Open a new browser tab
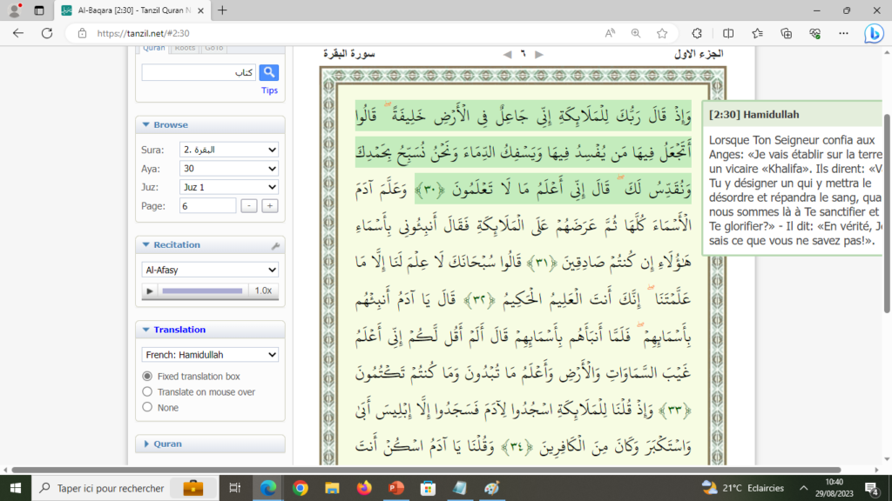 click(222, 10)
